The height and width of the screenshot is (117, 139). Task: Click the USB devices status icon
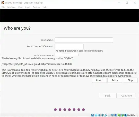[x=106, y=115]
